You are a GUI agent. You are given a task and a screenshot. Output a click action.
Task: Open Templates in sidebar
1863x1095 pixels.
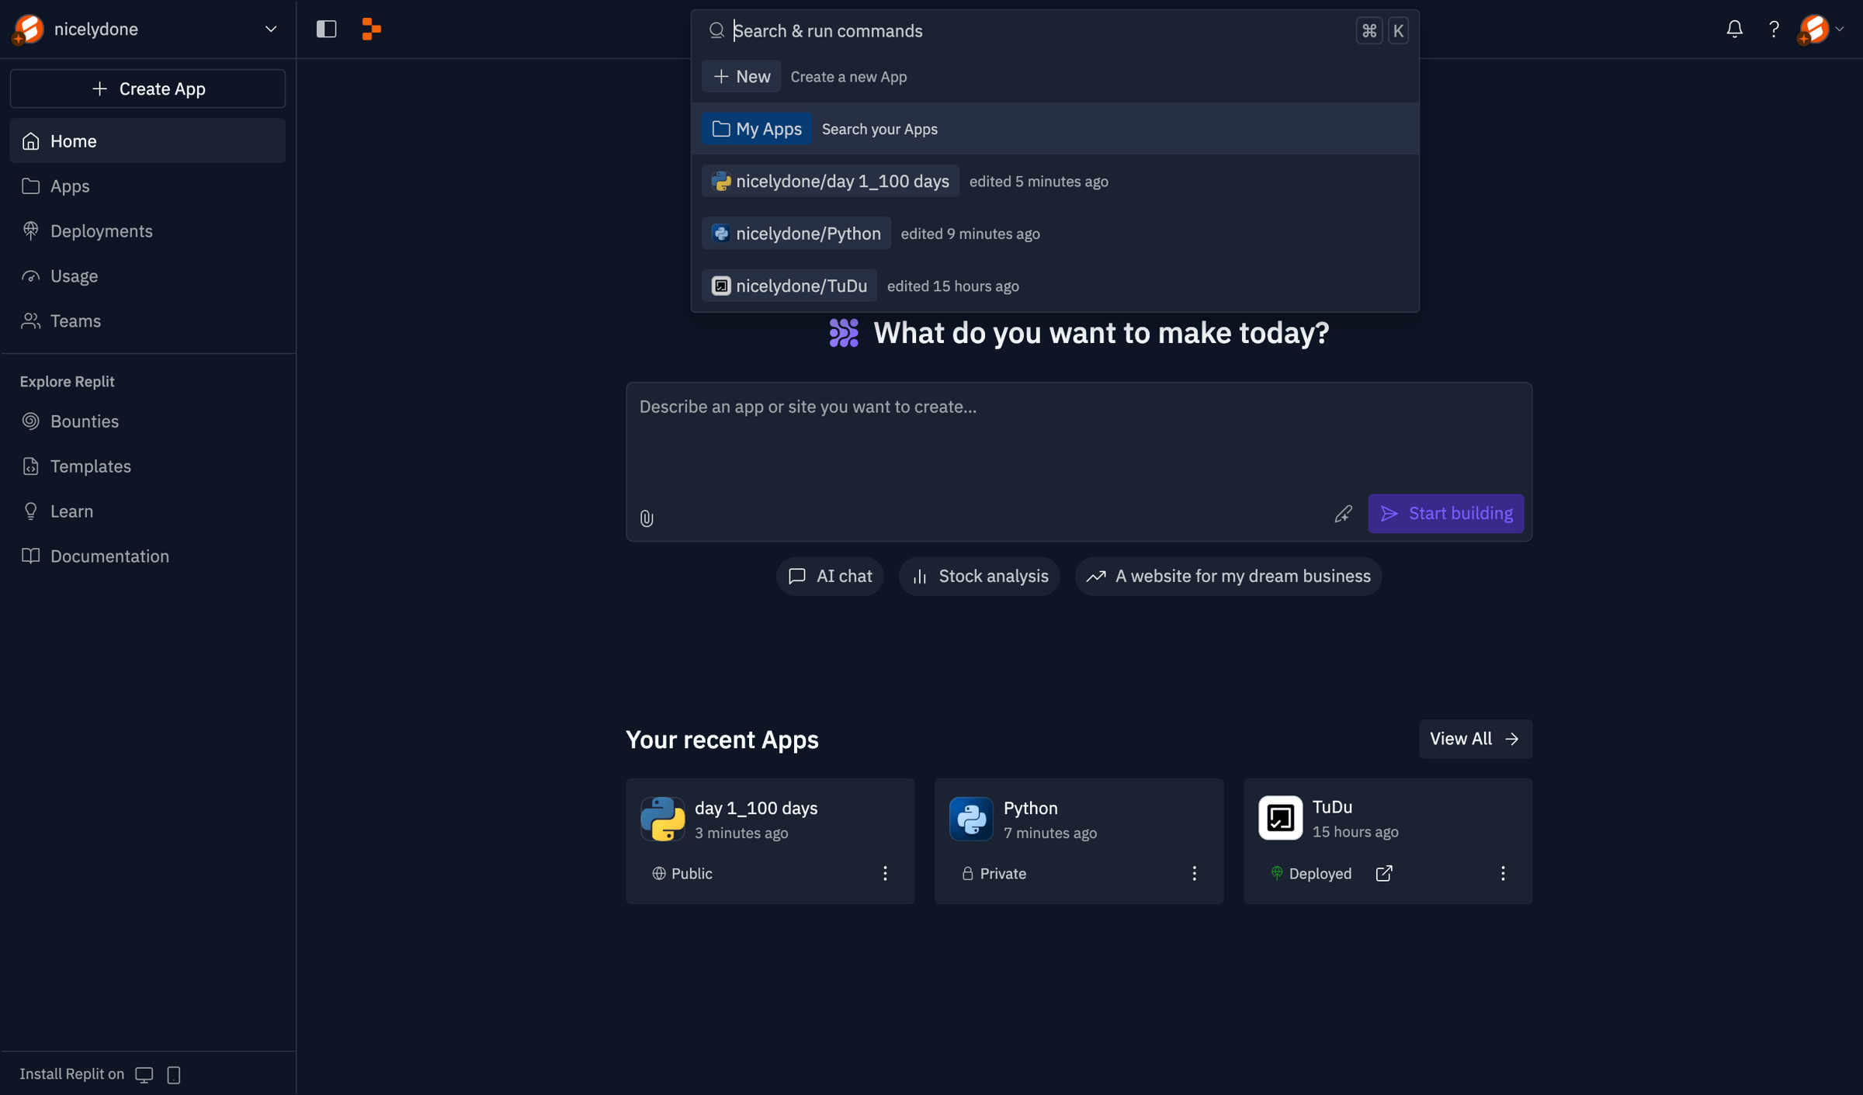click(147, 466)
